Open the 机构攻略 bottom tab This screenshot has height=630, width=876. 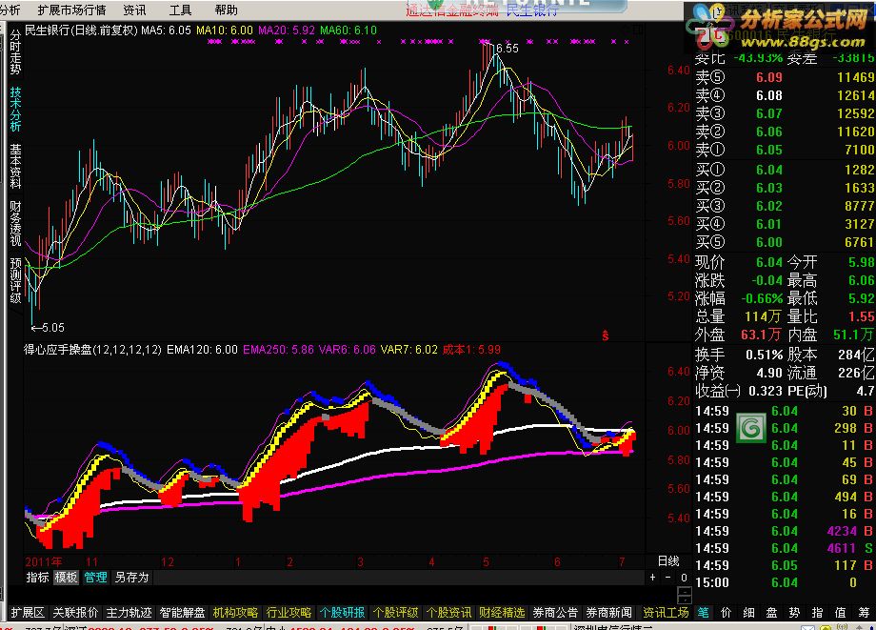pos(235,613)
